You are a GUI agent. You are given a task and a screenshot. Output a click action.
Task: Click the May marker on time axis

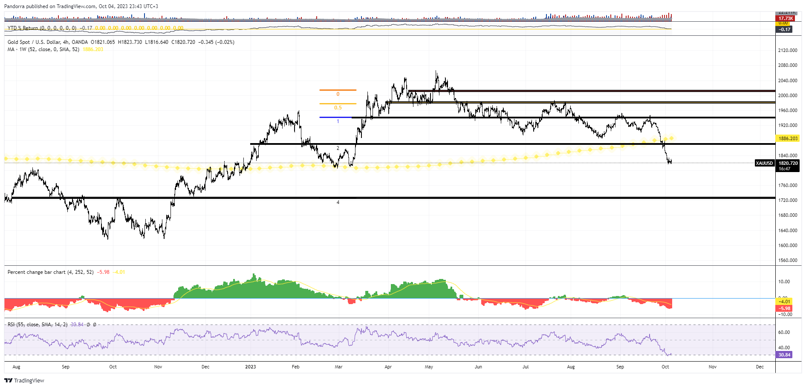[429, 367]
